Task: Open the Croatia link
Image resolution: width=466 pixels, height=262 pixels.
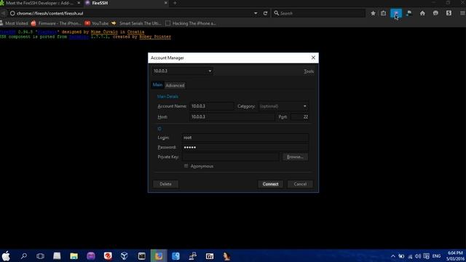Action: pos(136,32)
